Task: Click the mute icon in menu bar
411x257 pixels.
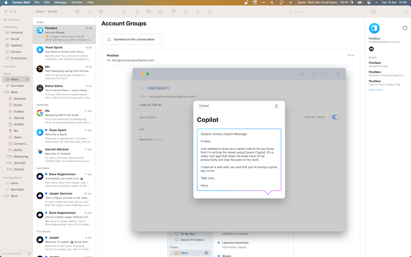Action: click(272, 2)
